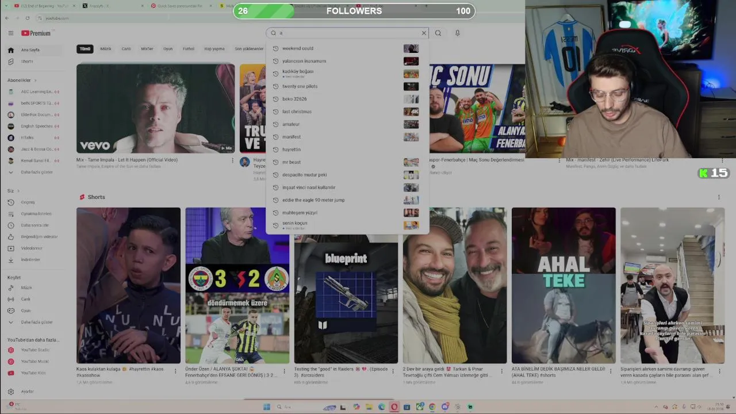Open Videolarınız in sidebar
736x414 pixels.
click(x=34, y=248)
